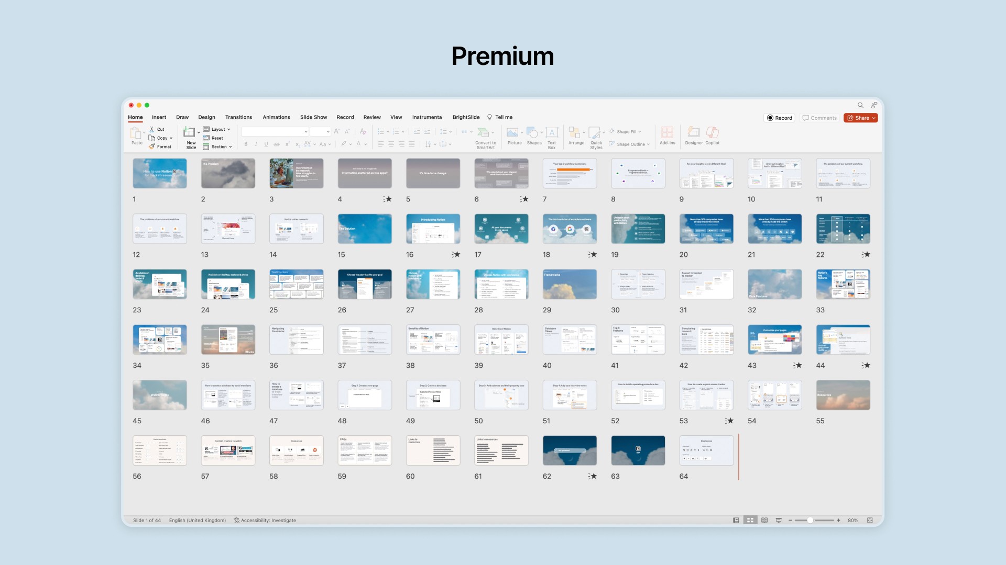Click the zoom slider handle
Viewport: 1006px width, 565px height.
click(810, 521)
